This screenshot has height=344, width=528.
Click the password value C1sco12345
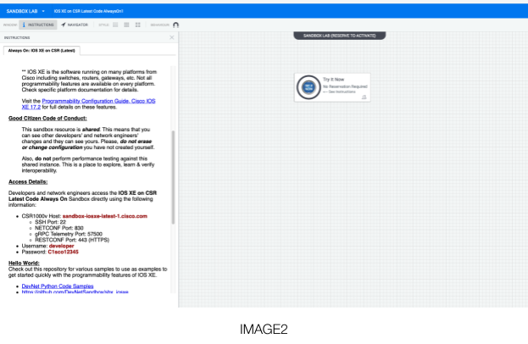63,252
